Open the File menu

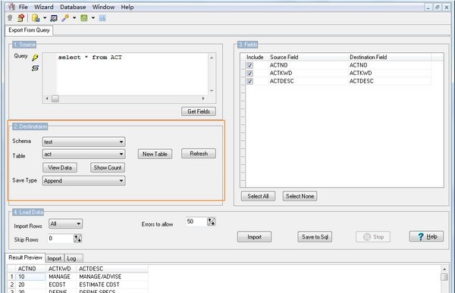[24, 7]
